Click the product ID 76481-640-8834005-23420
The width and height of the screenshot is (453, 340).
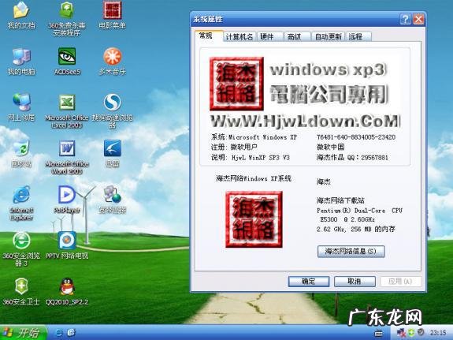click(356, 137)
